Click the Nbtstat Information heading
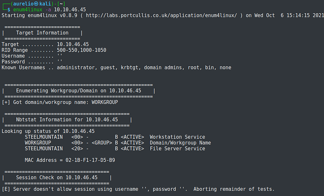The height and width of the screenshot is (196, 324). click(x=67, y=120)
